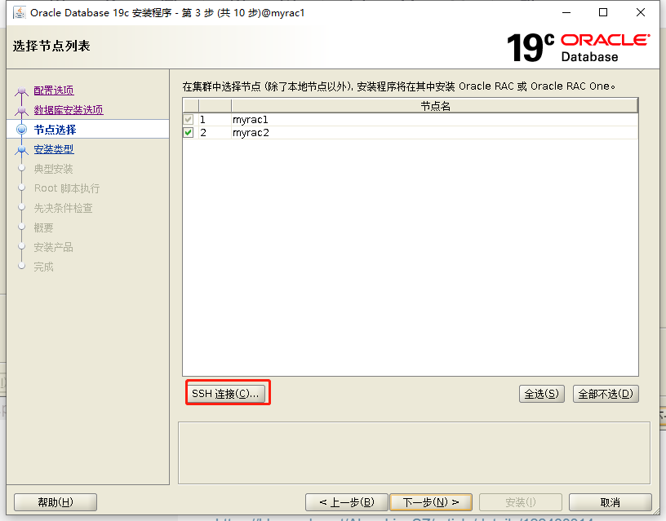Go back with 上一步(B) button
Screen dimensions: 666x521
pyautogui.click(x=347, y=502)
